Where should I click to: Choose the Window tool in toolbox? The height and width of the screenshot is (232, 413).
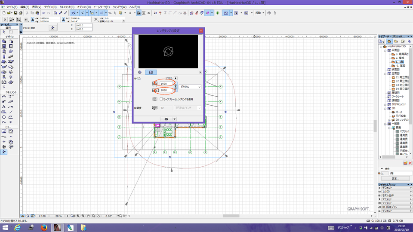pyautogui.click(x=11, y=46)
